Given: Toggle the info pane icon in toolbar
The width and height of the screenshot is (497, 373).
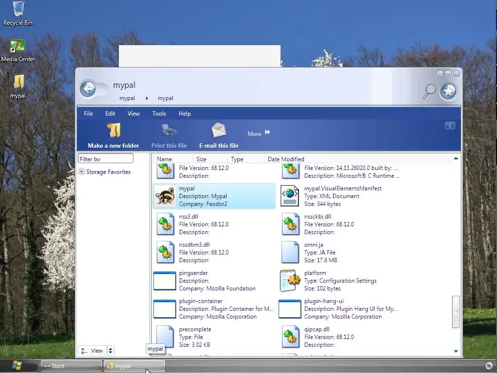Looking at the screenshot, I should (450, 126).
